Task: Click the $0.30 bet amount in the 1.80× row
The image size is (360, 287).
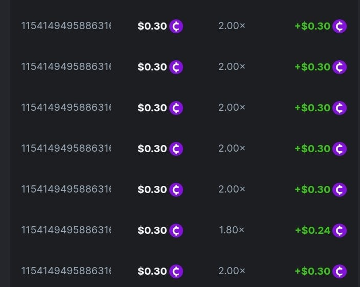Action: [152, 230]
